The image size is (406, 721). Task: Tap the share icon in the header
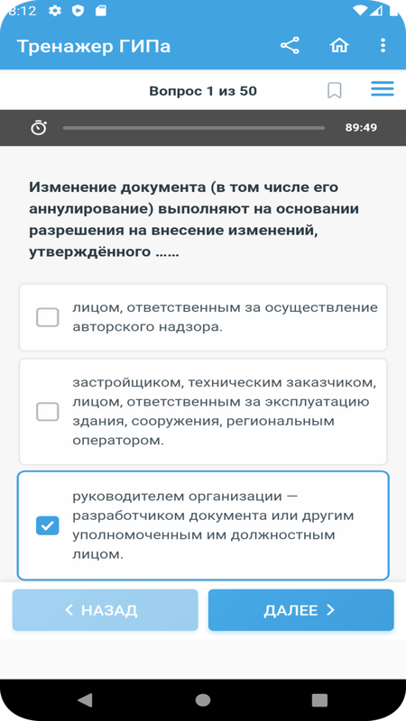[290, 46]
